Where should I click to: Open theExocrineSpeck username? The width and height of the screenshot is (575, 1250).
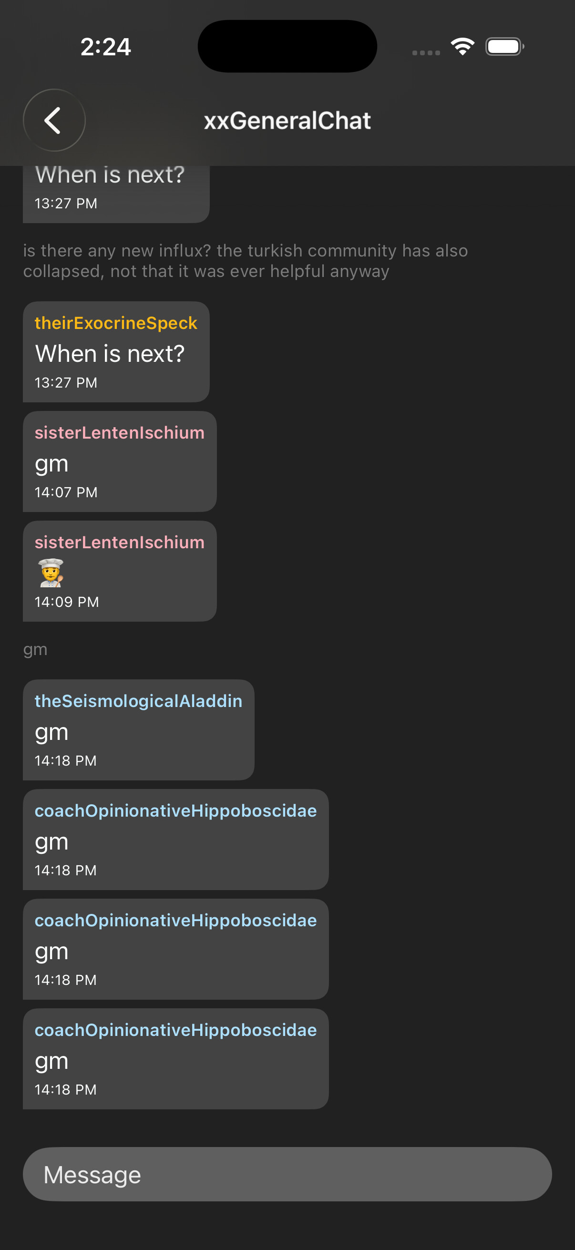coord(116,323)
